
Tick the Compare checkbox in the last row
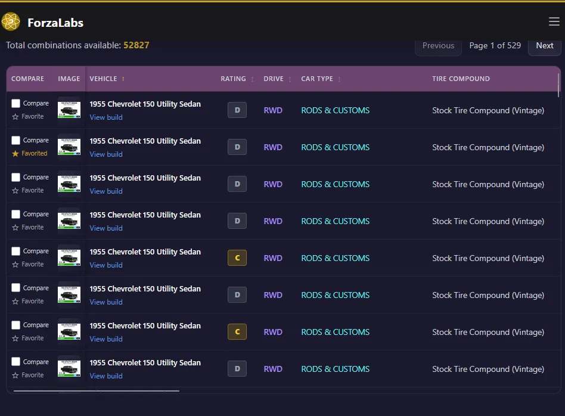(16, 362)
